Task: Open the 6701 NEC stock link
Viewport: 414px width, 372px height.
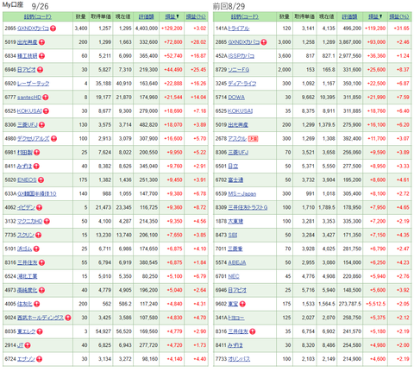Action: (x=234, y=276)
